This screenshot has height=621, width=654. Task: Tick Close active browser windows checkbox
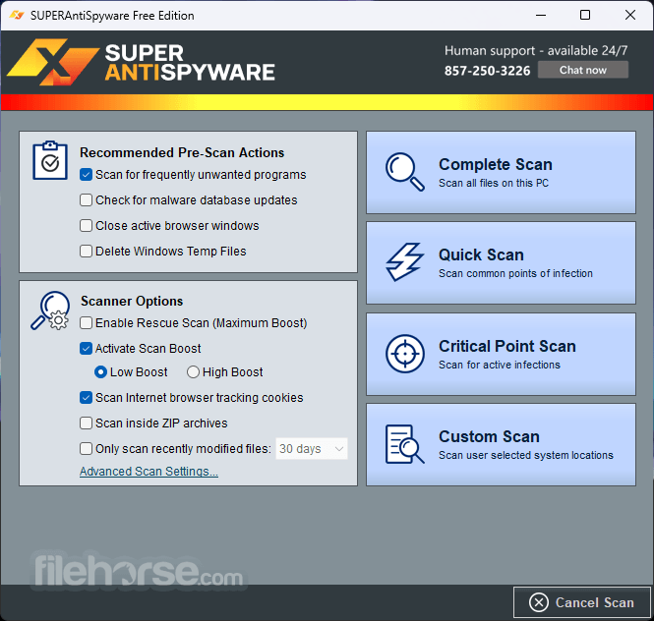point(86,225)
